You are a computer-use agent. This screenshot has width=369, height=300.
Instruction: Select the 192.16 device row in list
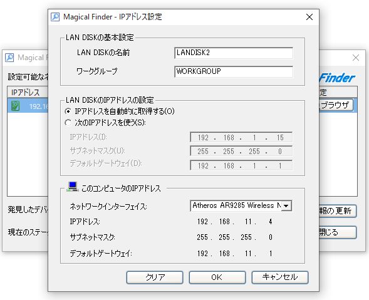tap(28, 106)
